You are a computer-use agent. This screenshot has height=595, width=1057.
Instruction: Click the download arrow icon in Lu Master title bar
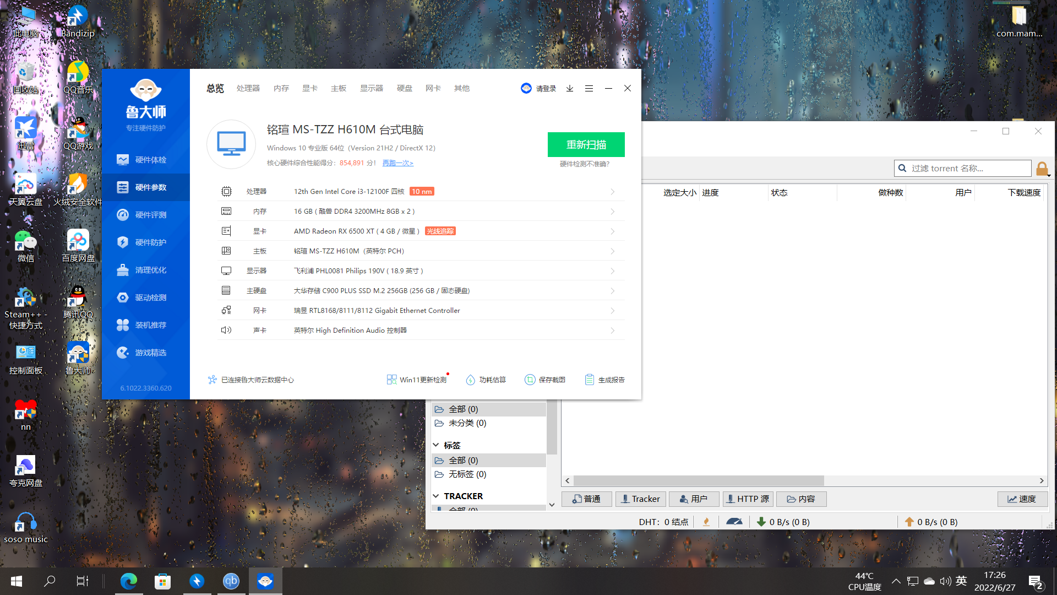(570, 88)
